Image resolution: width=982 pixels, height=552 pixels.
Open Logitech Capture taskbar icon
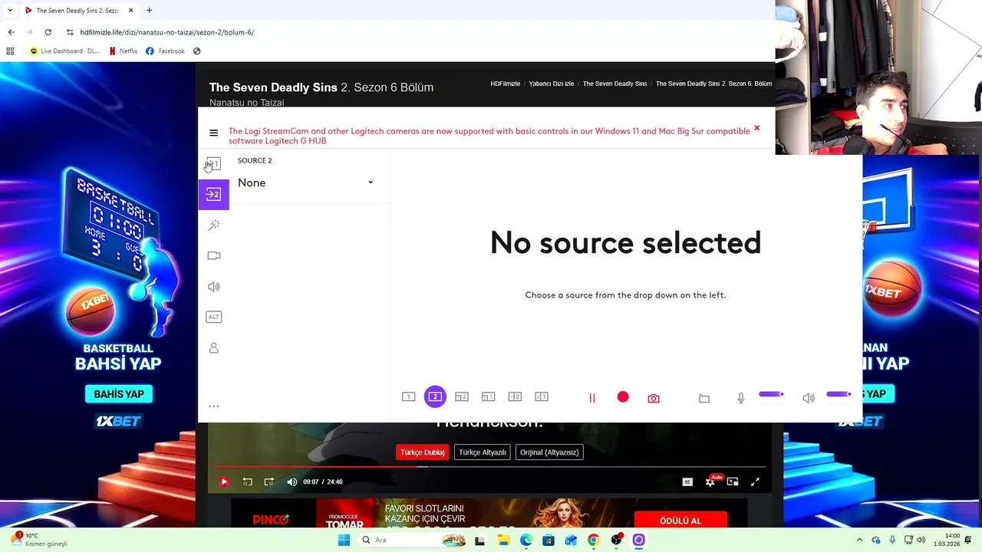(x=638, y=540)
